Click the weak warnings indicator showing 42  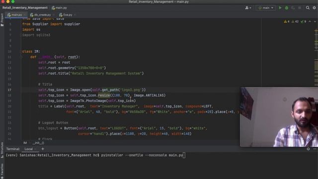tap(295, 21)
